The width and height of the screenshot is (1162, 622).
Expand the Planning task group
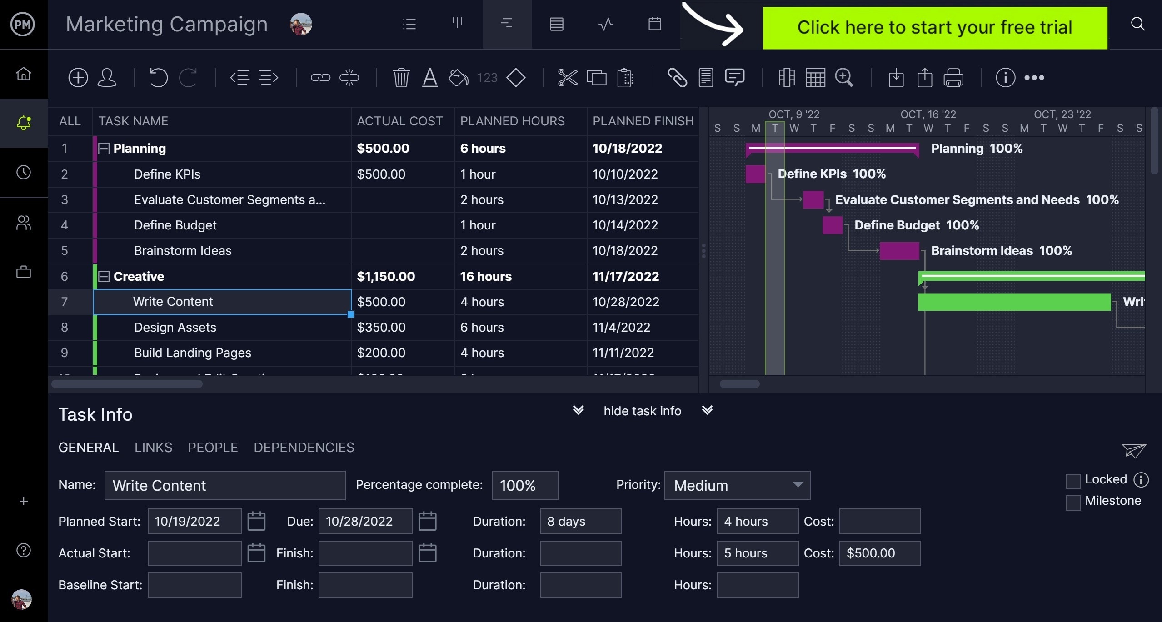pos(102,148)
